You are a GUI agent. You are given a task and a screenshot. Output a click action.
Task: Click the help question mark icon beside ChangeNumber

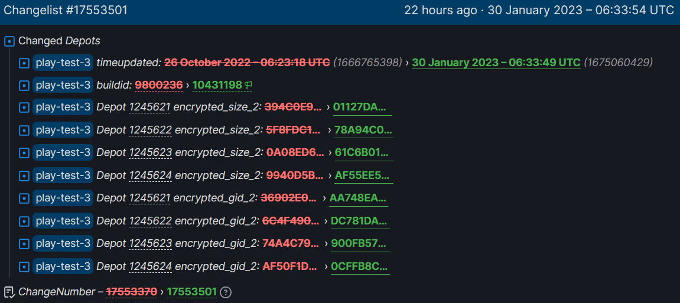pyautogui.click(x=226, y=292)
